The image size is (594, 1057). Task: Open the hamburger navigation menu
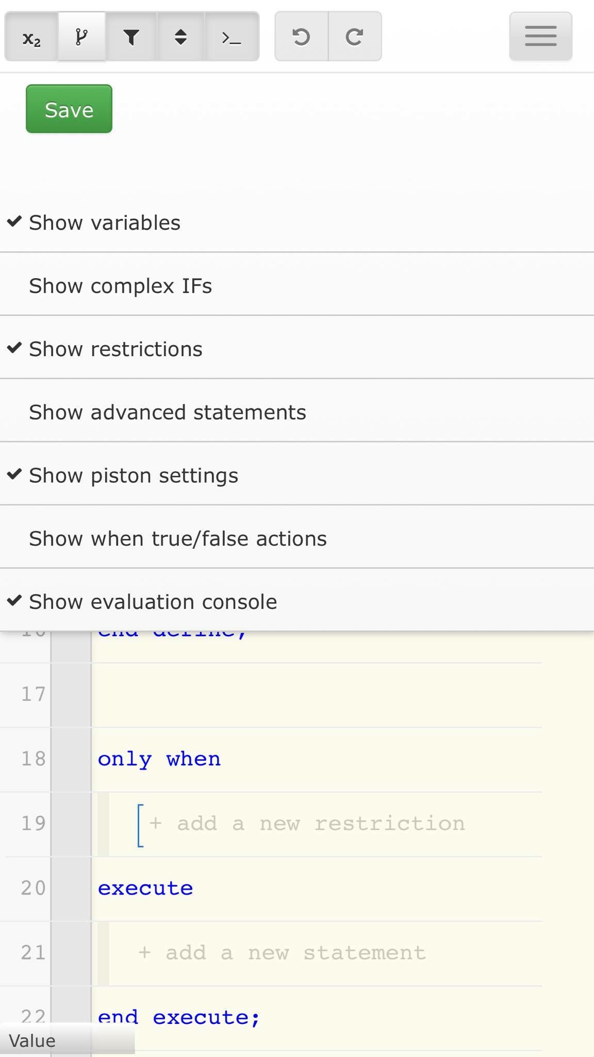point(540,37)
